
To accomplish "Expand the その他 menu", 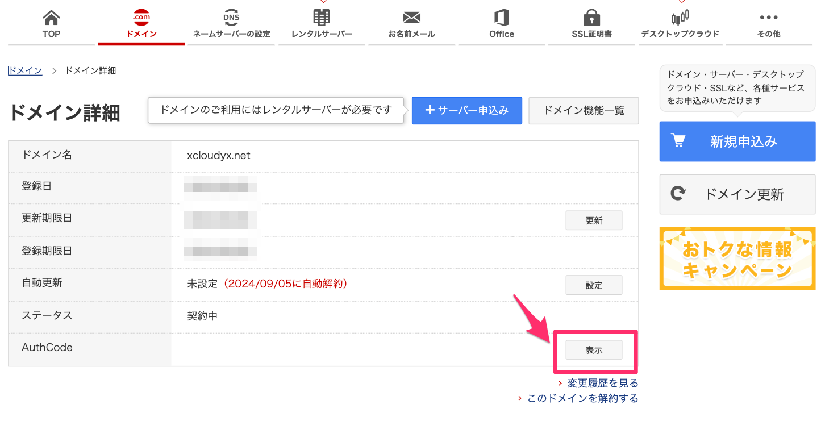I will (x=768, y=23).
